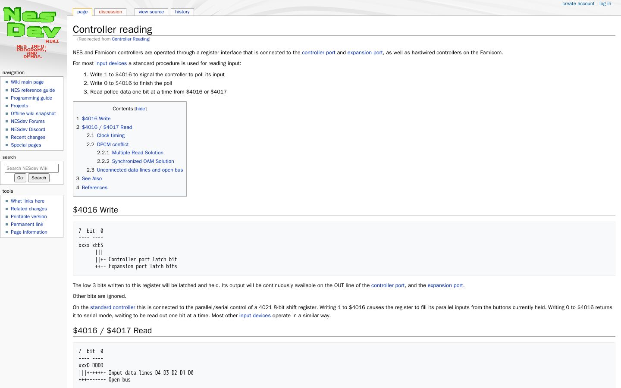Image resolution: width=621 pixels, height=388 pixels.
Task: Follow the expansion port link in intro
Action: 365,53
